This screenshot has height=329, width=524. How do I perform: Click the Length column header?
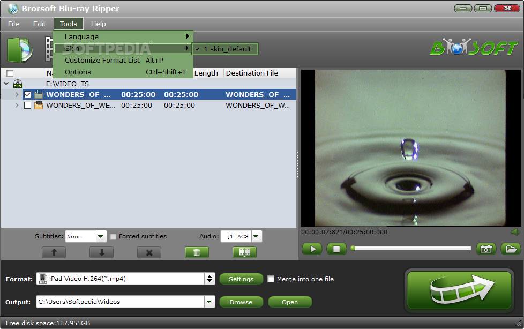pos(206,73)
